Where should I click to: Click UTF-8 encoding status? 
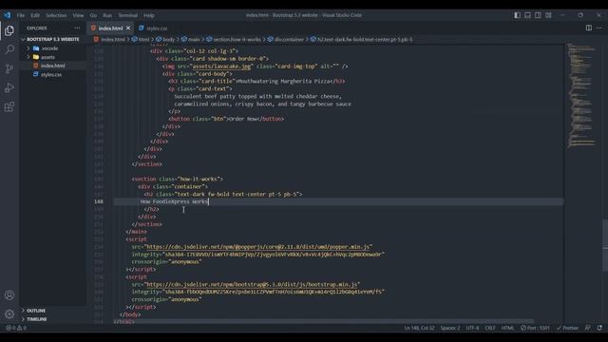[472, 328]
